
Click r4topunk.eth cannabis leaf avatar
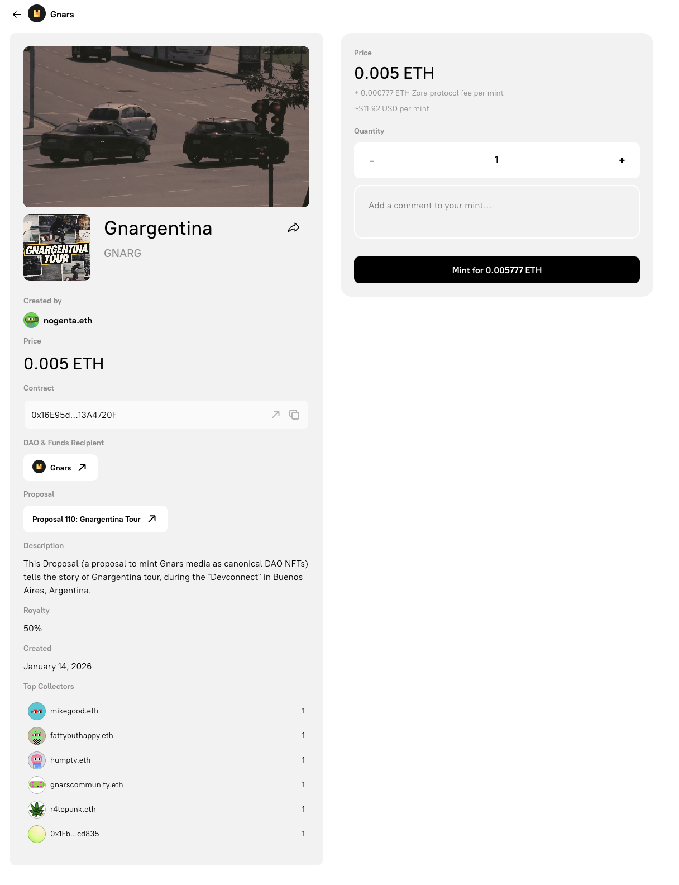coord(37,810)
